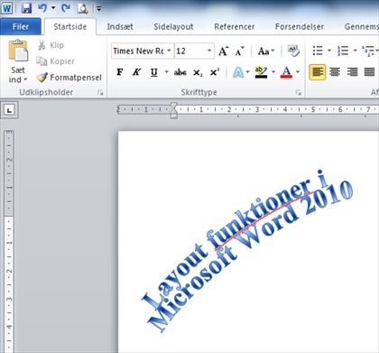The width and height of the screenshot is (379, 353).
Task: Apply a numbered list
Action: click(x=343, y=51)
